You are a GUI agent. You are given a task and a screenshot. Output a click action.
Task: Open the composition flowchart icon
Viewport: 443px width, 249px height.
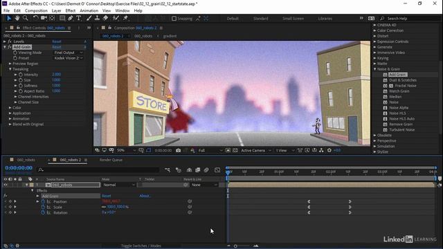(x=321, y=151)
